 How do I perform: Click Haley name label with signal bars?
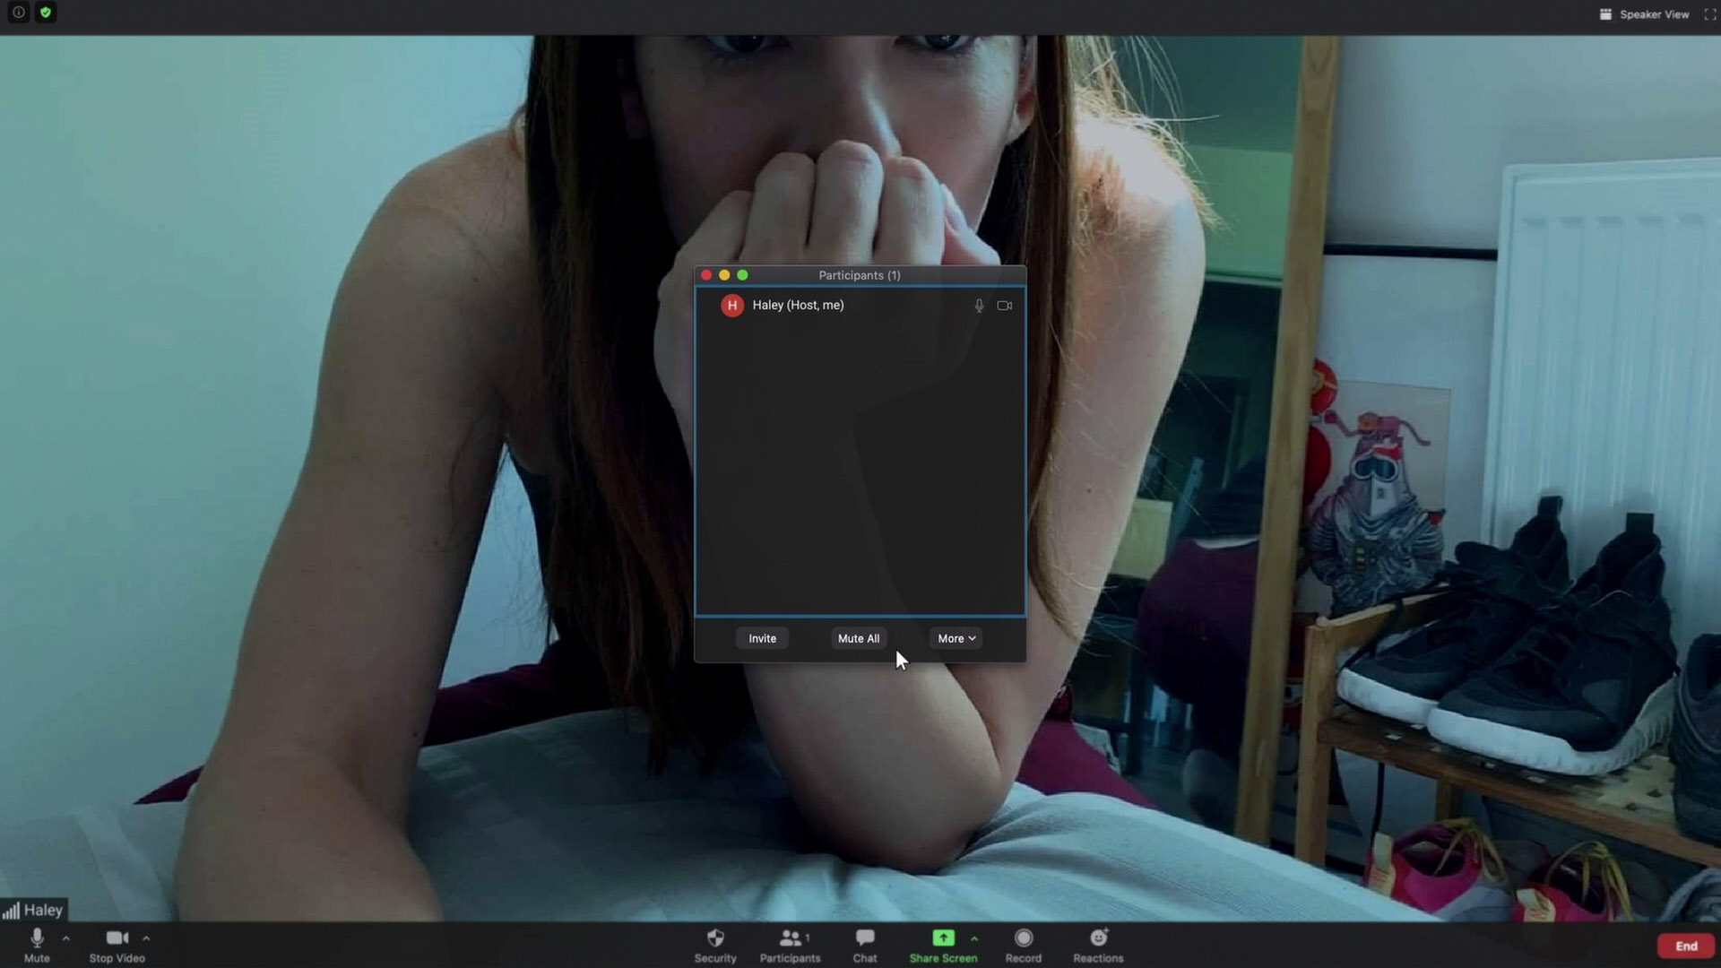33,910
